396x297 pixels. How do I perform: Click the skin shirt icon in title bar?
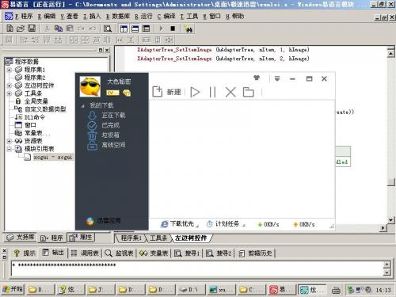click(257, 78)
